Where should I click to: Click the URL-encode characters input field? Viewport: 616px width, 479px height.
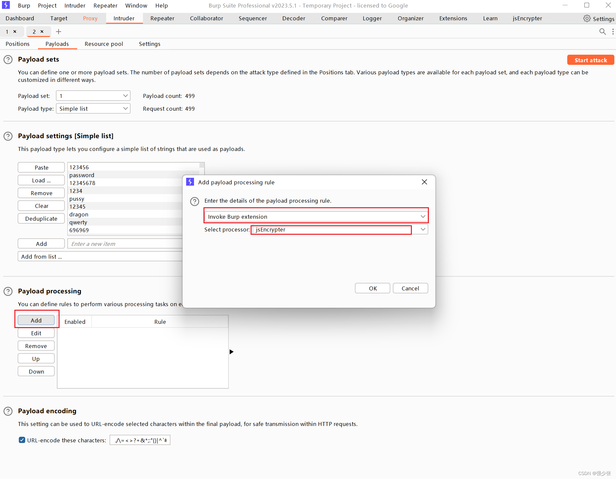pos(140,440)
